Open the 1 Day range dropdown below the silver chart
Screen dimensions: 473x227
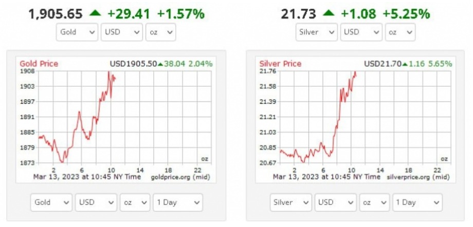pyautogui.click(x=417, y=202)
